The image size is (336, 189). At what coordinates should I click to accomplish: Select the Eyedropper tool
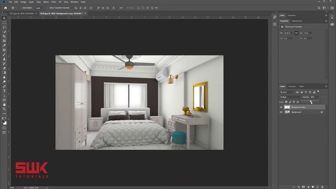pyautogui.click(x=4, y=46)
